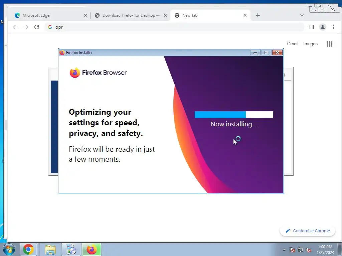Restore down the Chrome window
Viewport: 342px width, 256px height.
[x=322, y=10]
